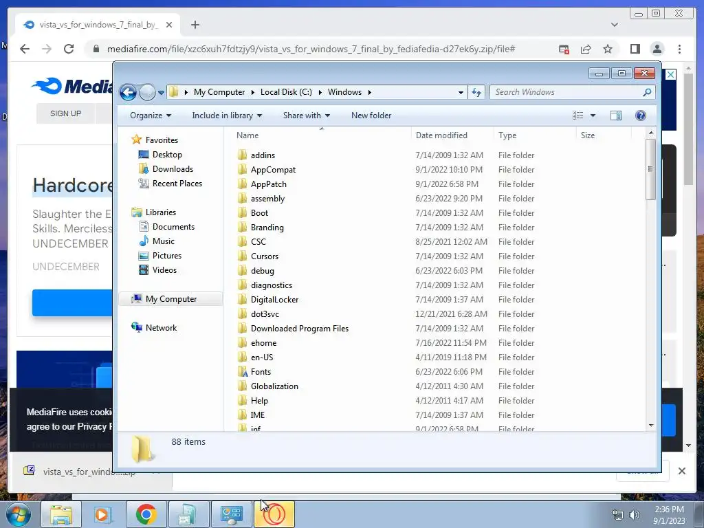This screenshot has height=528, width=704.
Task: Close the Chrome downloads bar
Action: 681,471
